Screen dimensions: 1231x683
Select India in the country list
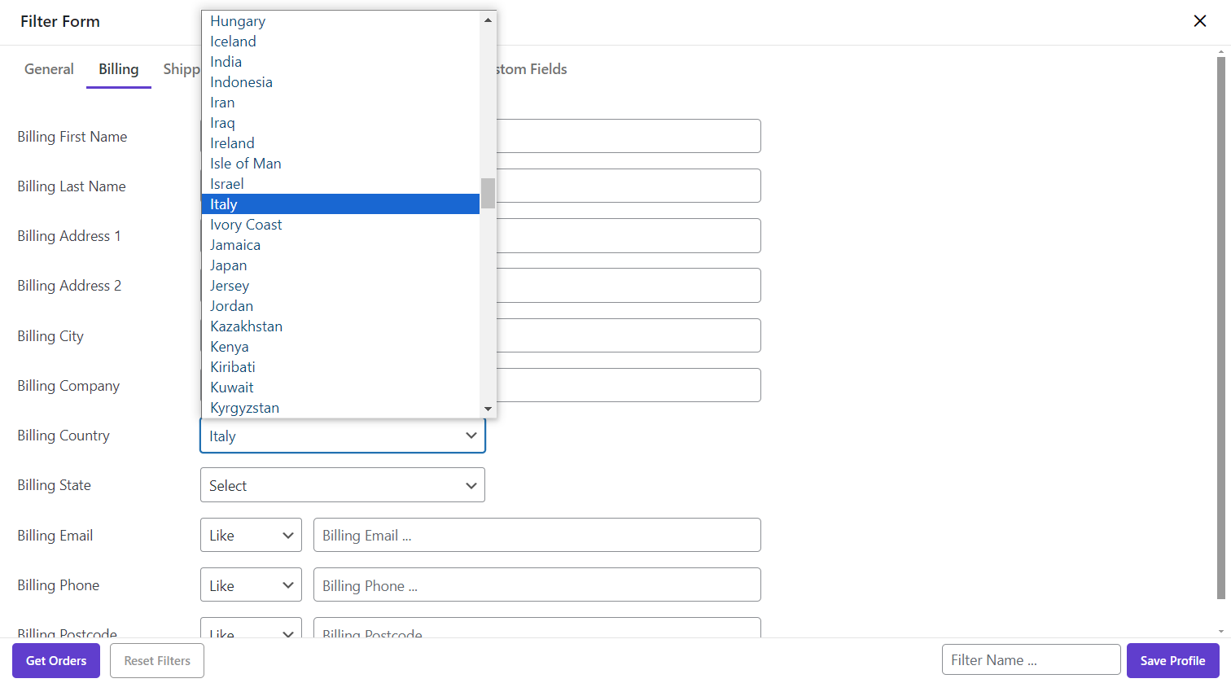tap(226, 62)
